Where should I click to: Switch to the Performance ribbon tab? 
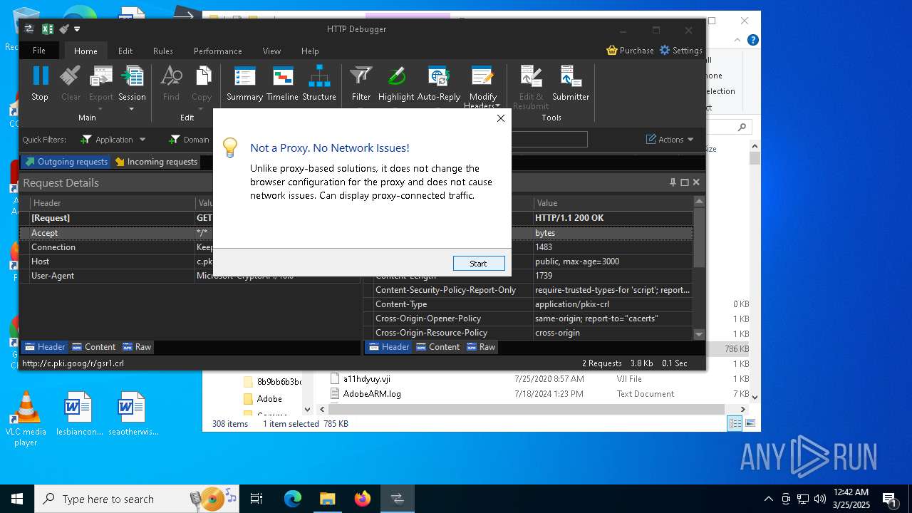[x=218, y=51]
